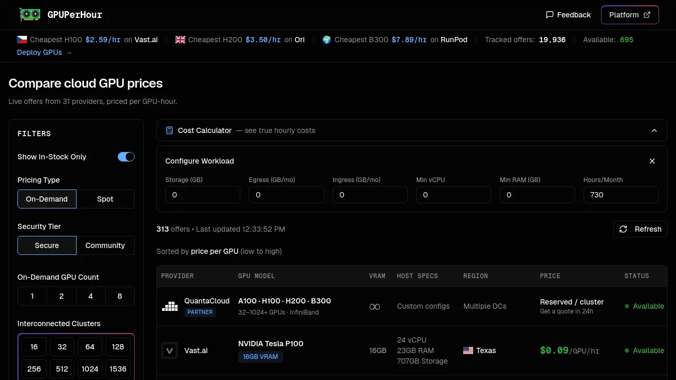Click the US flag next to Texas

(x=468, y=350)
